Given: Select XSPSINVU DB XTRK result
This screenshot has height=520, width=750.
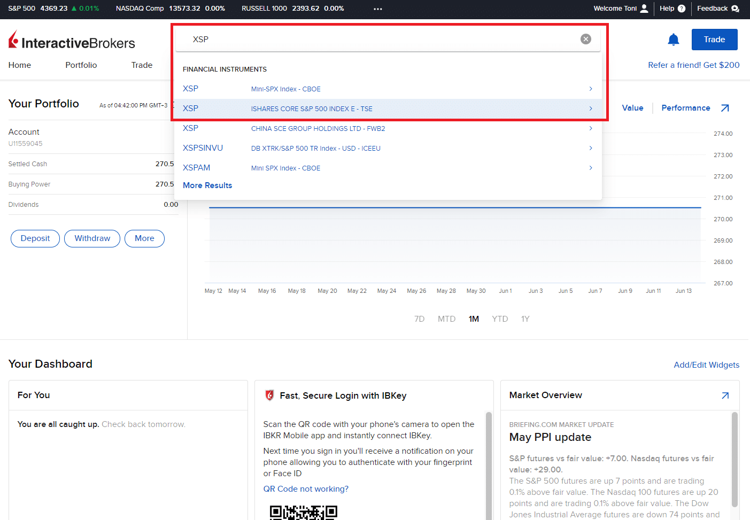Looking at the screenshot, I should click(x=388, y=148).
